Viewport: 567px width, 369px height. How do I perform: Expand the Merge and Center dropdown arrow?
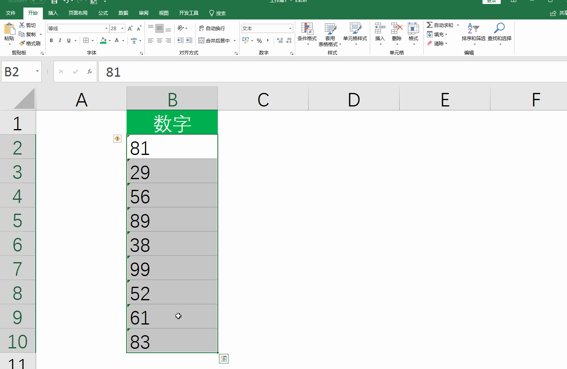[234, 41]
